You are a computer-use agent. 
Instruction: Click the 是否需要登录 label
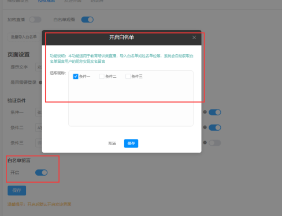pos(23,82)
